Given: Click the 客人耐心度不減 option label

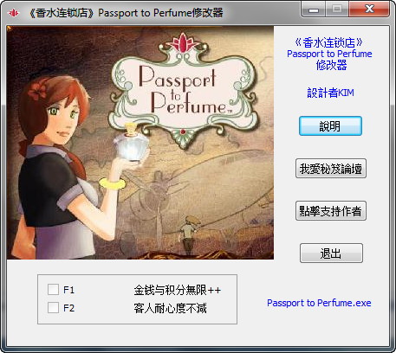Looking at the screenshot, I should point(170,308).
